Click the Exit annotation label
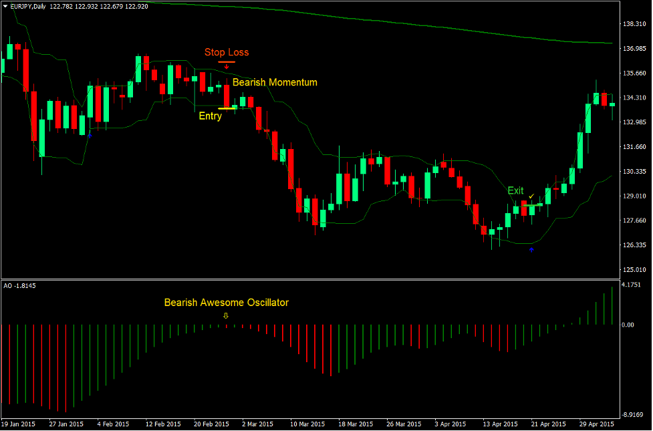This screenshot has height=431, width=653. click(x=515, y=190)
